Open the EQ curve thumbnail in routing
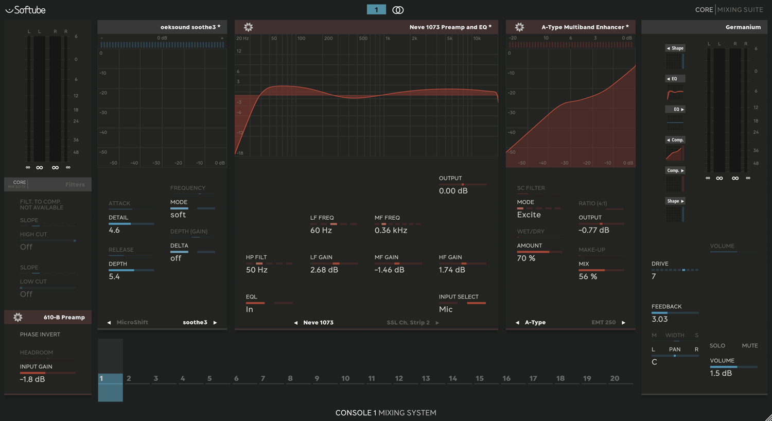Image resolution: width=772 pixels, height=421 pixels. [x=675, y=94]
